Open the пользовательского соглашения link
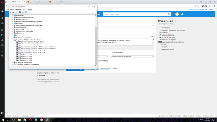 click(x=97, y=70)
